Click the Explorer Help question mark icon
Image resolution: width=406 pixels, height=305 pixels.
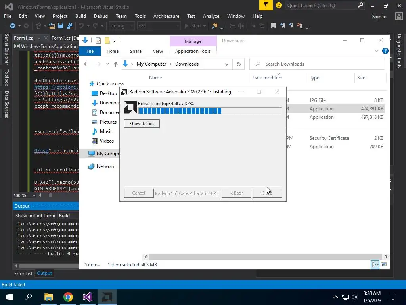(385, 51)
